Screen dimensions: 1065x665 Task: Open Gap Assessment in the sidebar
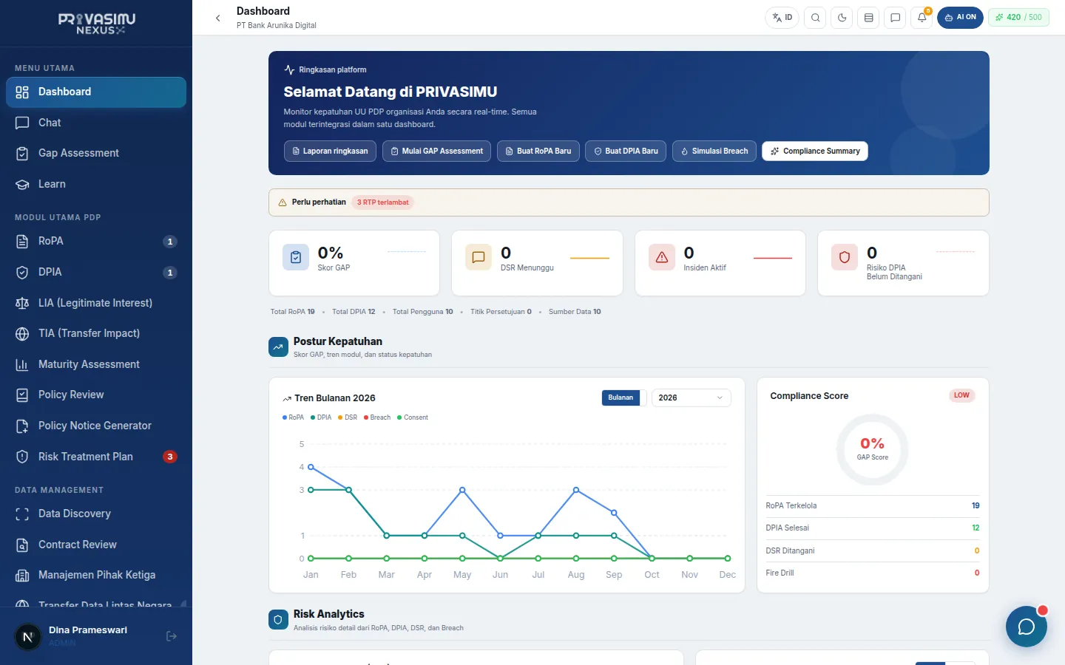point(96,153)
